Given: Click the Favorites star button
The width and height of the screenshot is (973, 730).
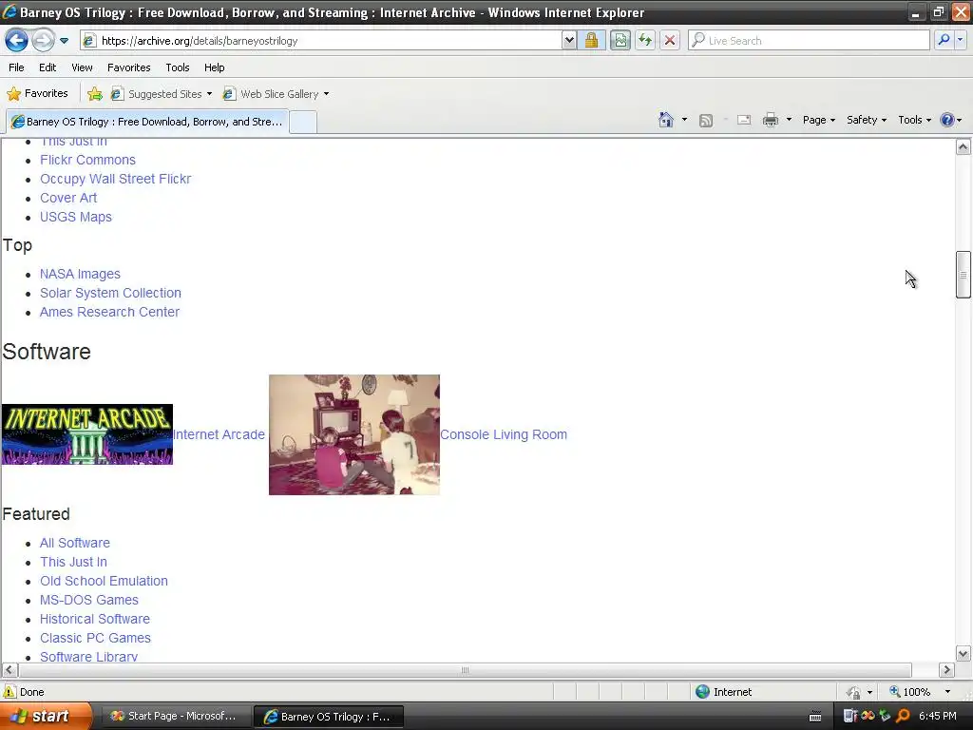Looking at the screenshot, I should click(37, 94).
